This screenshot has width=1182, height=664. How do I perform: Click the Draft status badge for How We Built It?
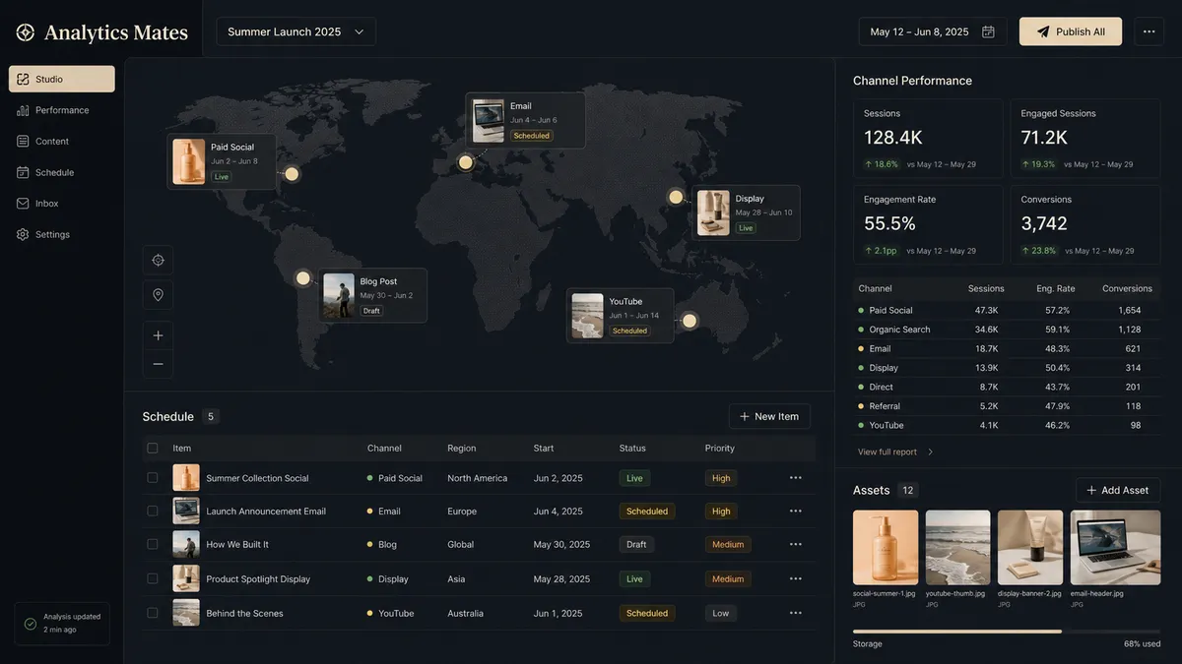pyautogui.click(x=636, y=544)
